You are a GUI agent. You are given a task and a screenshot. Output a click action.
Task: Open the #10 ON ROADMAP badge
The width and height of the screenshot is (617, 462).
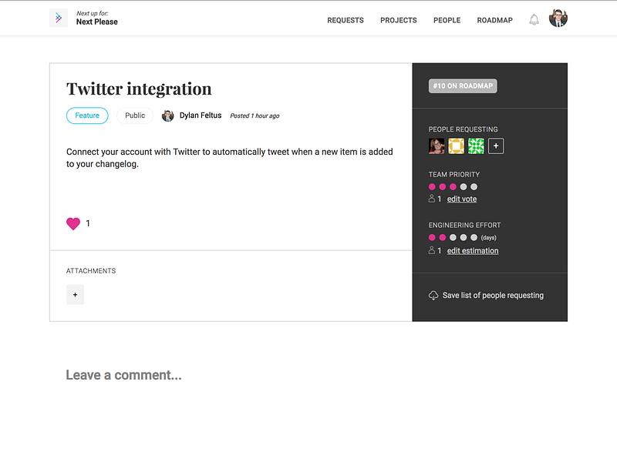click(463, 86)
